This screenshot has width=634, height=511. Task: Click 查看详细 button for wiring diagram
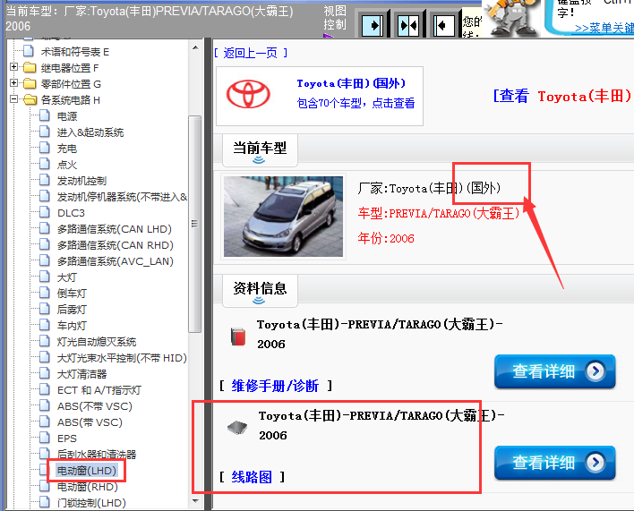click(555, 463)
